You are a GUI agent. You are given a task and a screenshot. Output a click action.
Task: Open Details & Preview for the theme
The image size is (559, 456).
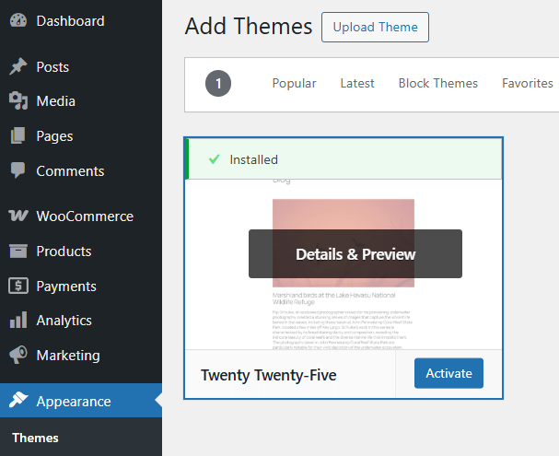point(355,254)
